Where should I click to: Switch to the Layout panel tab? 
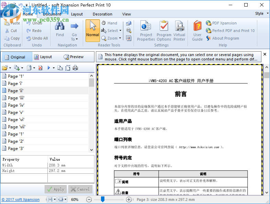click(x=43, y=57)
